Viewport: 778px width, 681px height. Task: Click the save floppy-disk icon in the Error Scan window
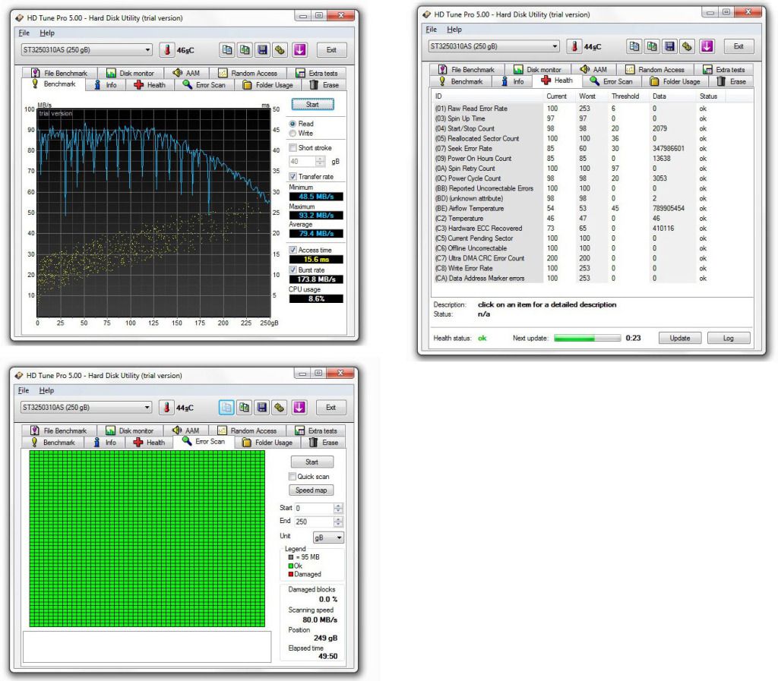[262, 408]
